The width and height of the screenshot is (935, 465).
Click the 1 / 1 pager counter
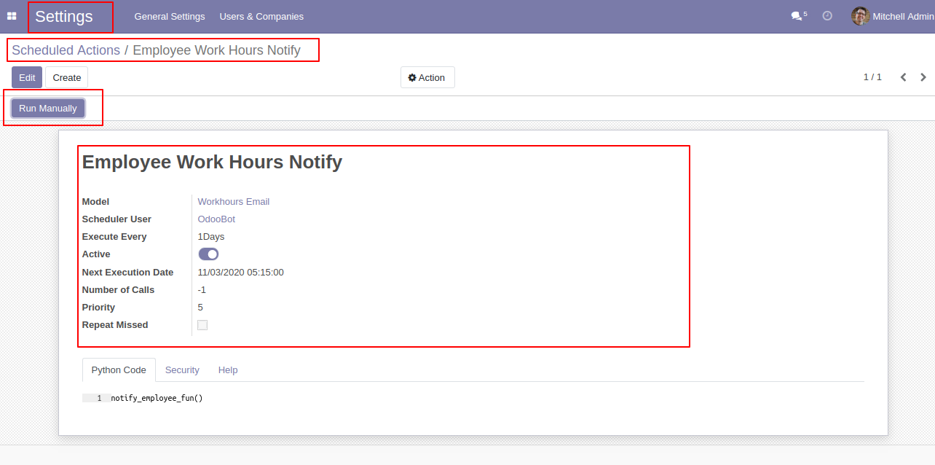pos(872,77)
